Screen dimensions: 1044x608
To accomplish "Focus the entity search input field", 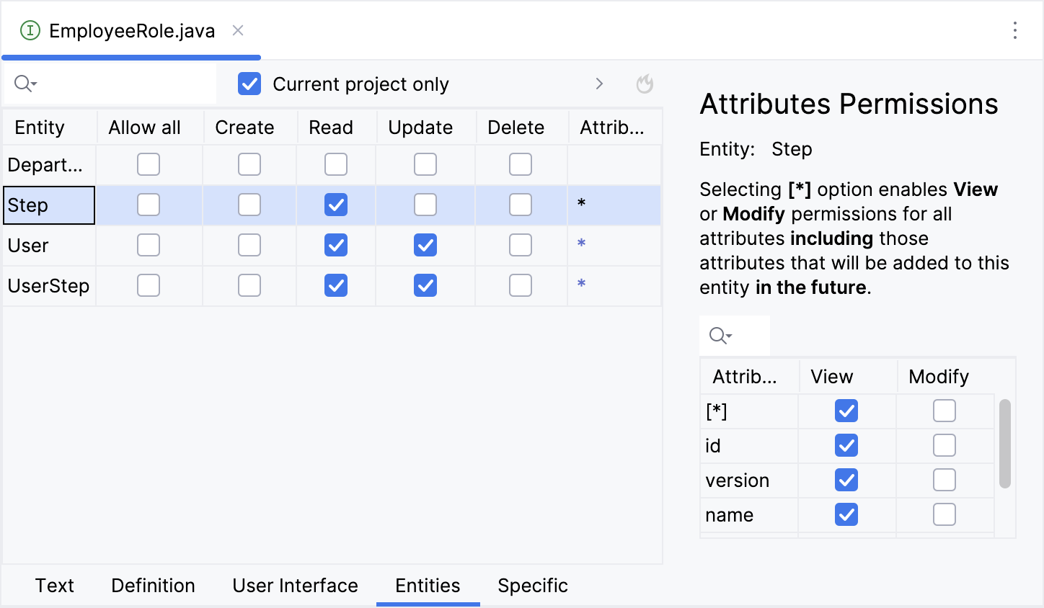I will click(110, 84).
